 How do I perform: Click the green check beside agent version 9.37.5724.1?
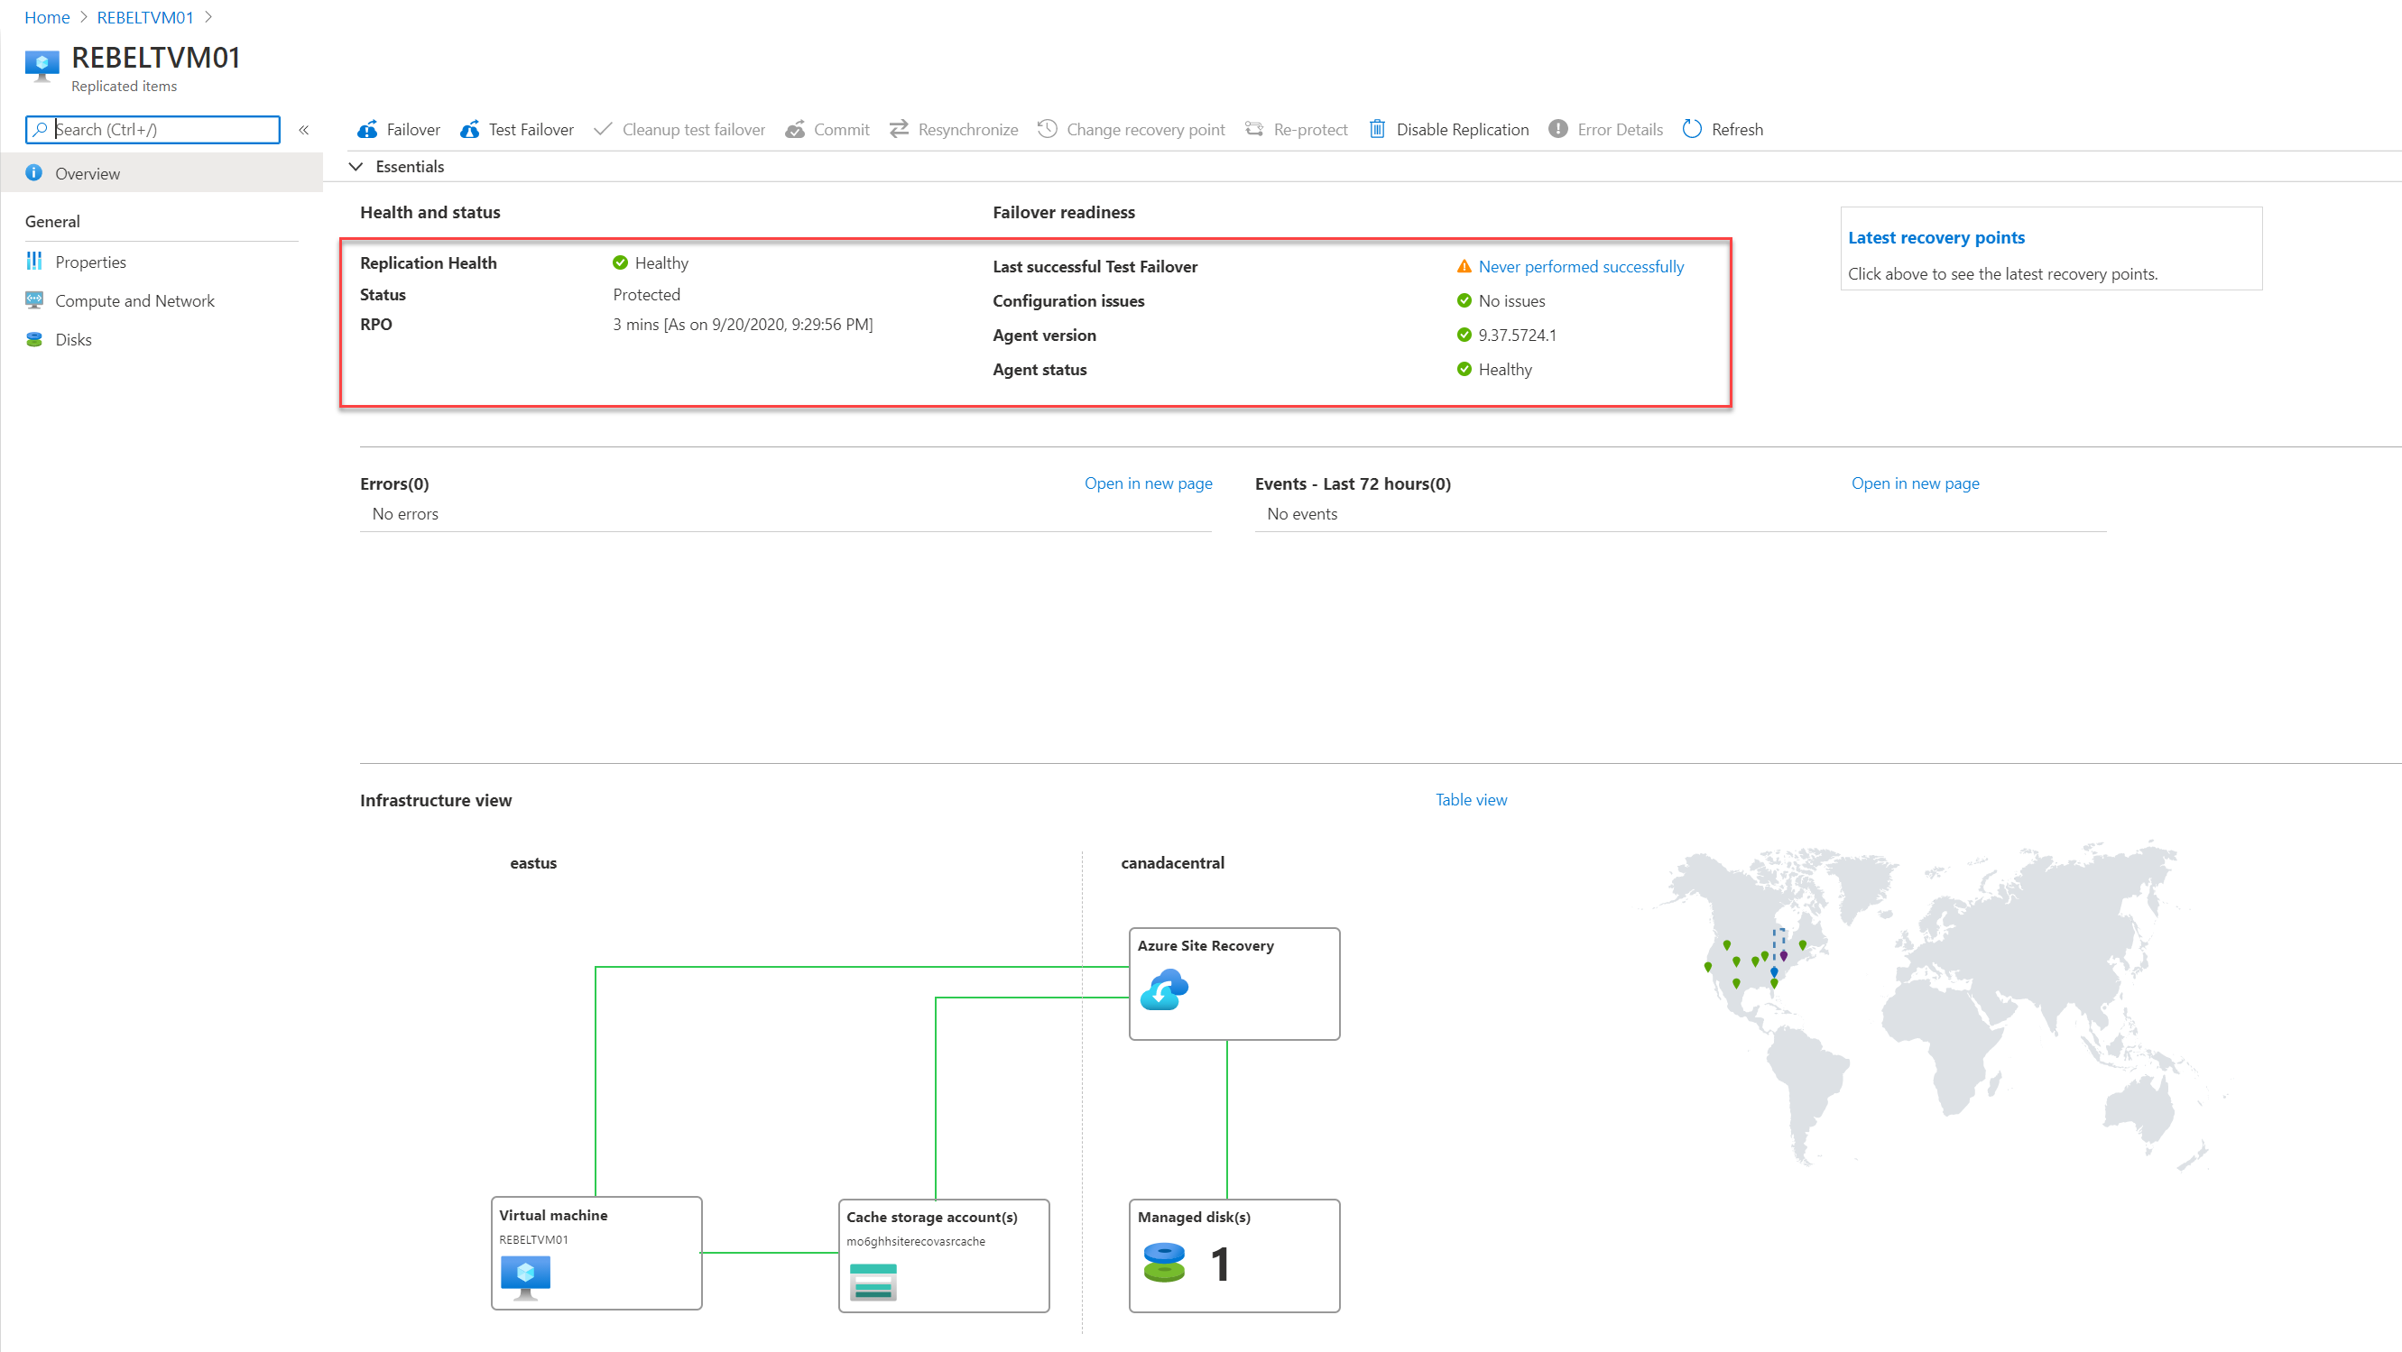click(1464, 336)
